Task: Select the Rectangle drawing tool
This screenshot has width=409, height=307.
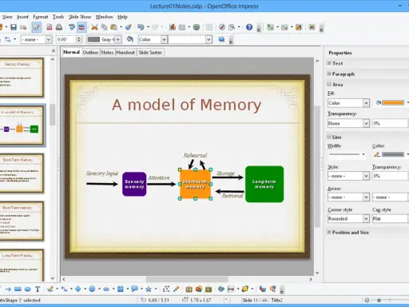Action: pos(18,289)
